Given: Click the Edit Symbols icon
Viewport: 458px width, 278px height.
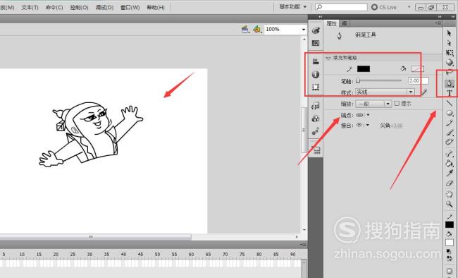Looking at the screenshot, I should tap(257, 29).
